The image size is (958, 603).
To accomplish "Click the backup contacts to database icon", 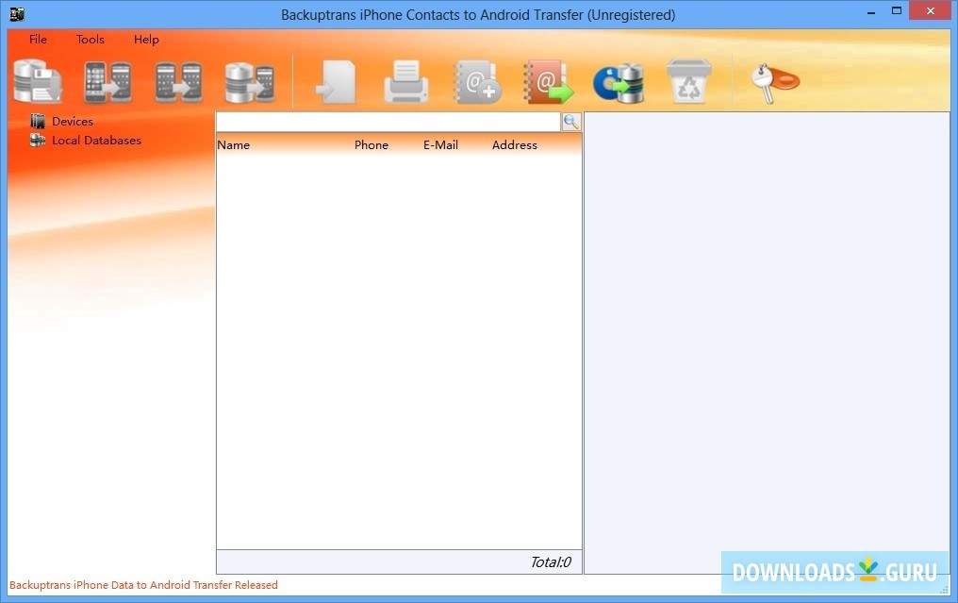I will point(38,82).
